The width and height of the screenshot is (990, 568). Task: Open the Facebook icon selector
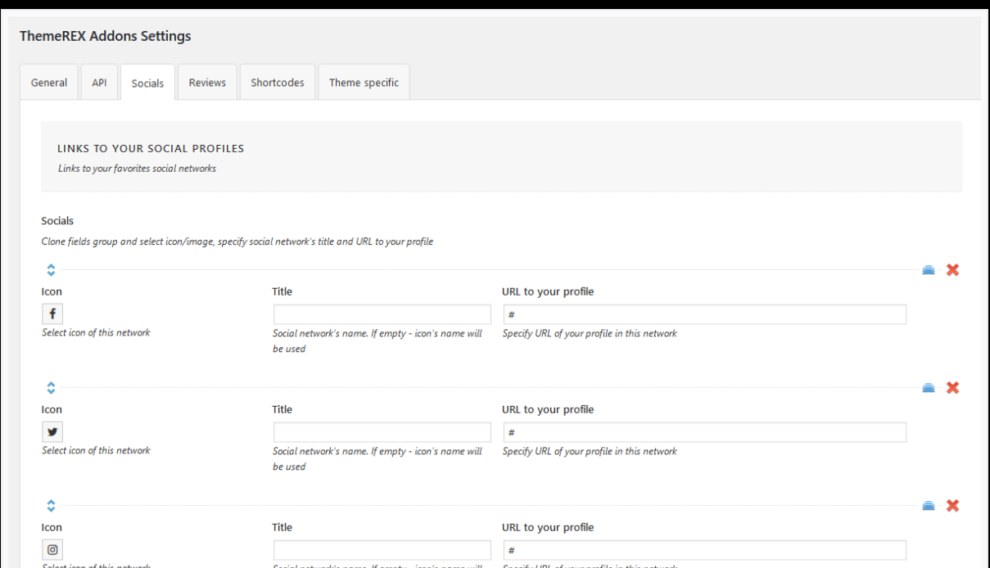pos(52,314)
